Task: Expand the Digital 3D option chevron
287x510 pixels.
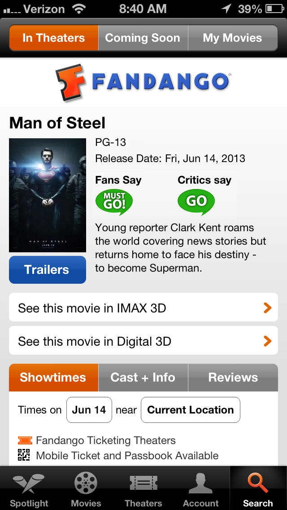Action: 267,341
